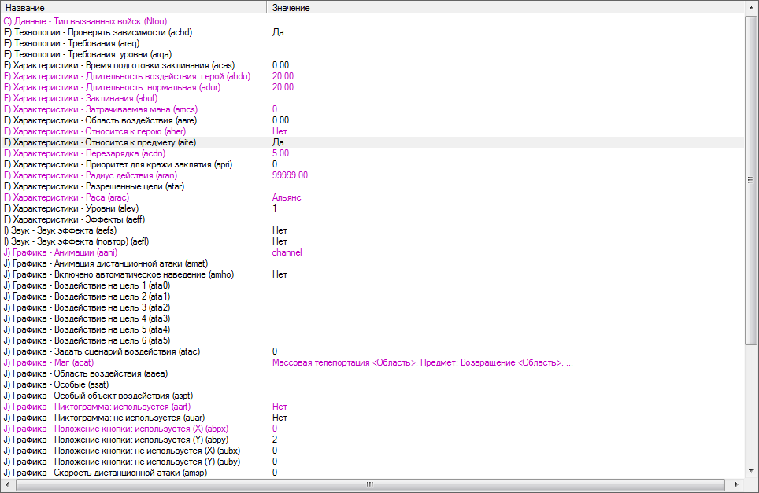Select row "Воздействие на цель 2 (ata1)"

[x=372, y=296]
